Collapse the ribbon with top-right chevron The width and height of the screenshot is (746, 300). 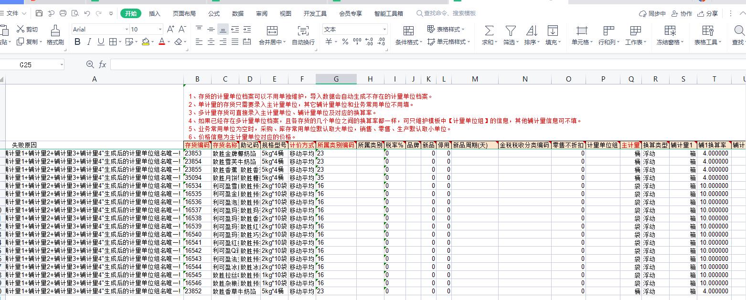tap(742, 13)
